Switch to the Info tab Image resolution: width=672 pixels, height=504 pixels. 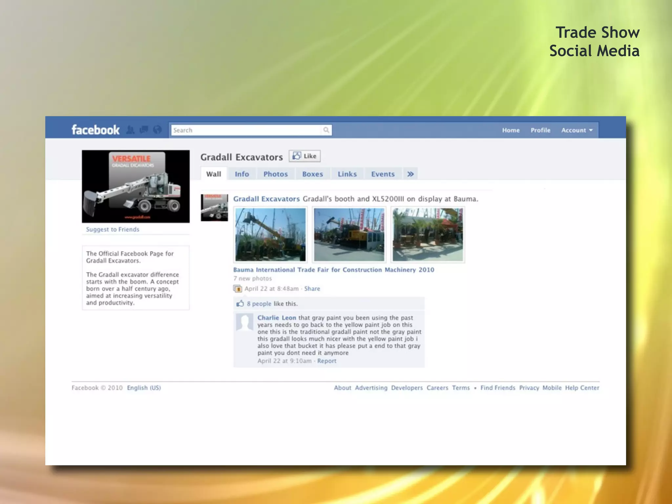[x=242, y=174]
